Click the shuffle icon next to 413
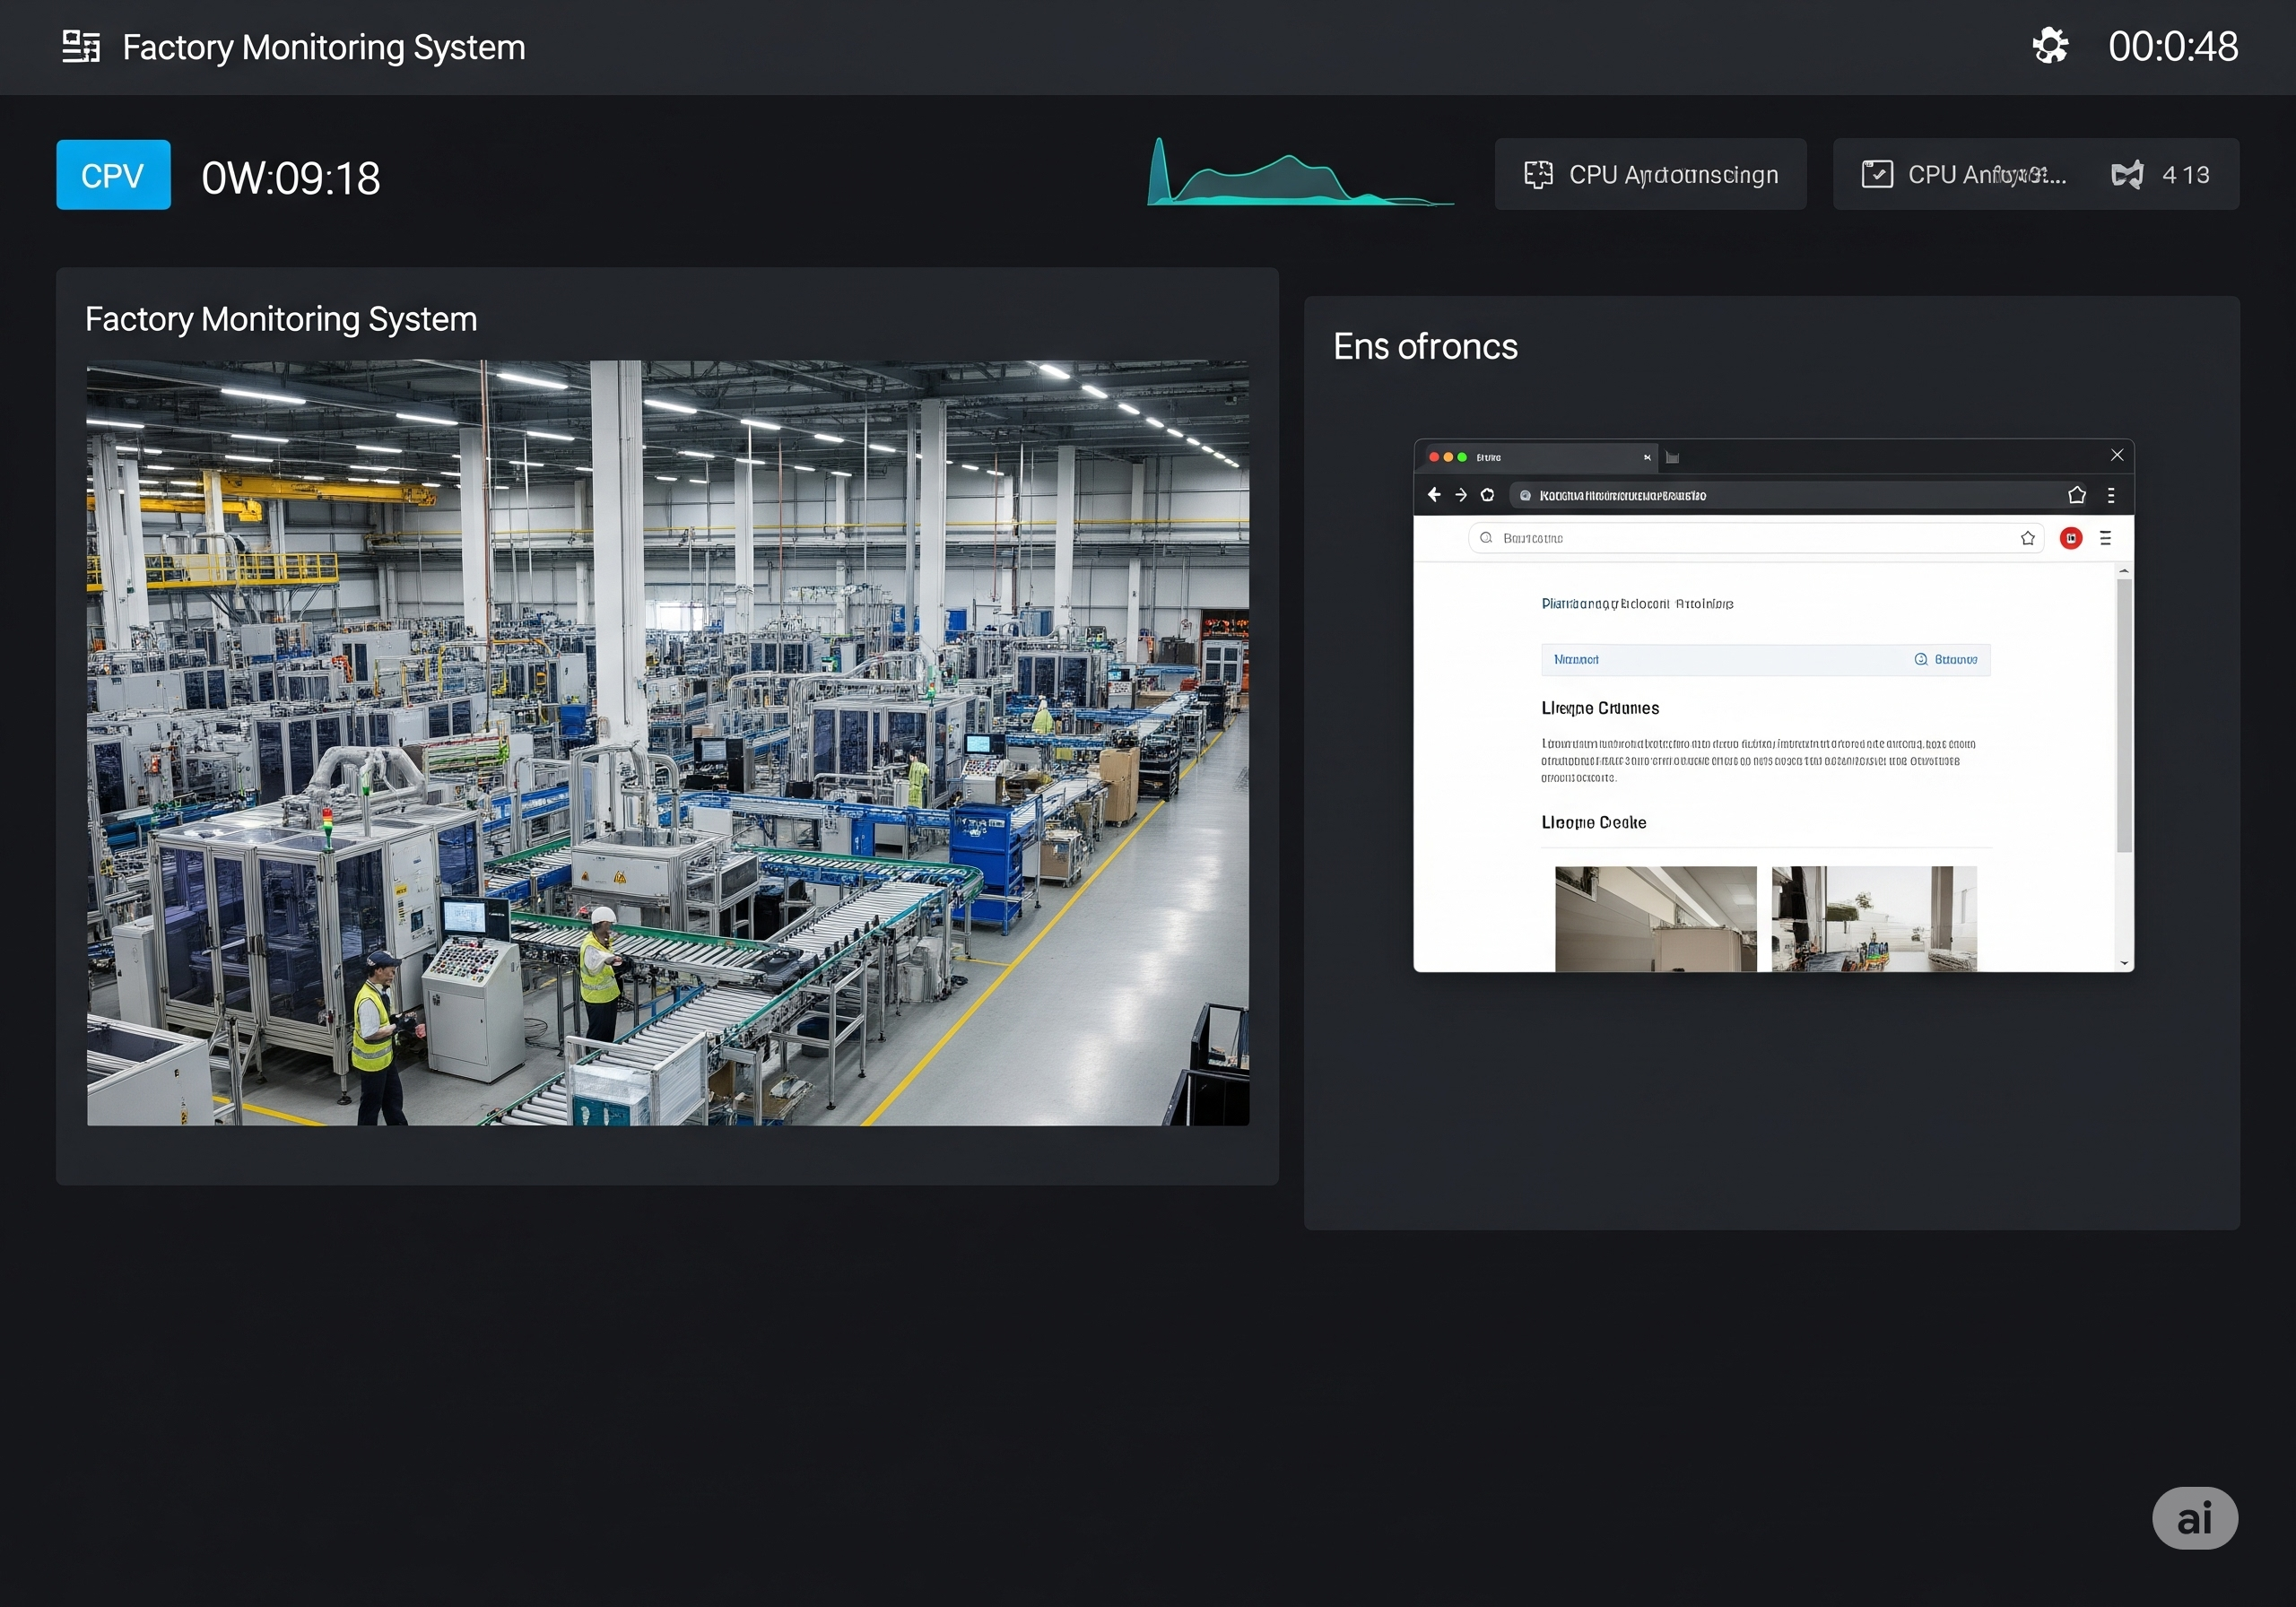Screen dimensions: 2296x1607 pos(2128,174)
